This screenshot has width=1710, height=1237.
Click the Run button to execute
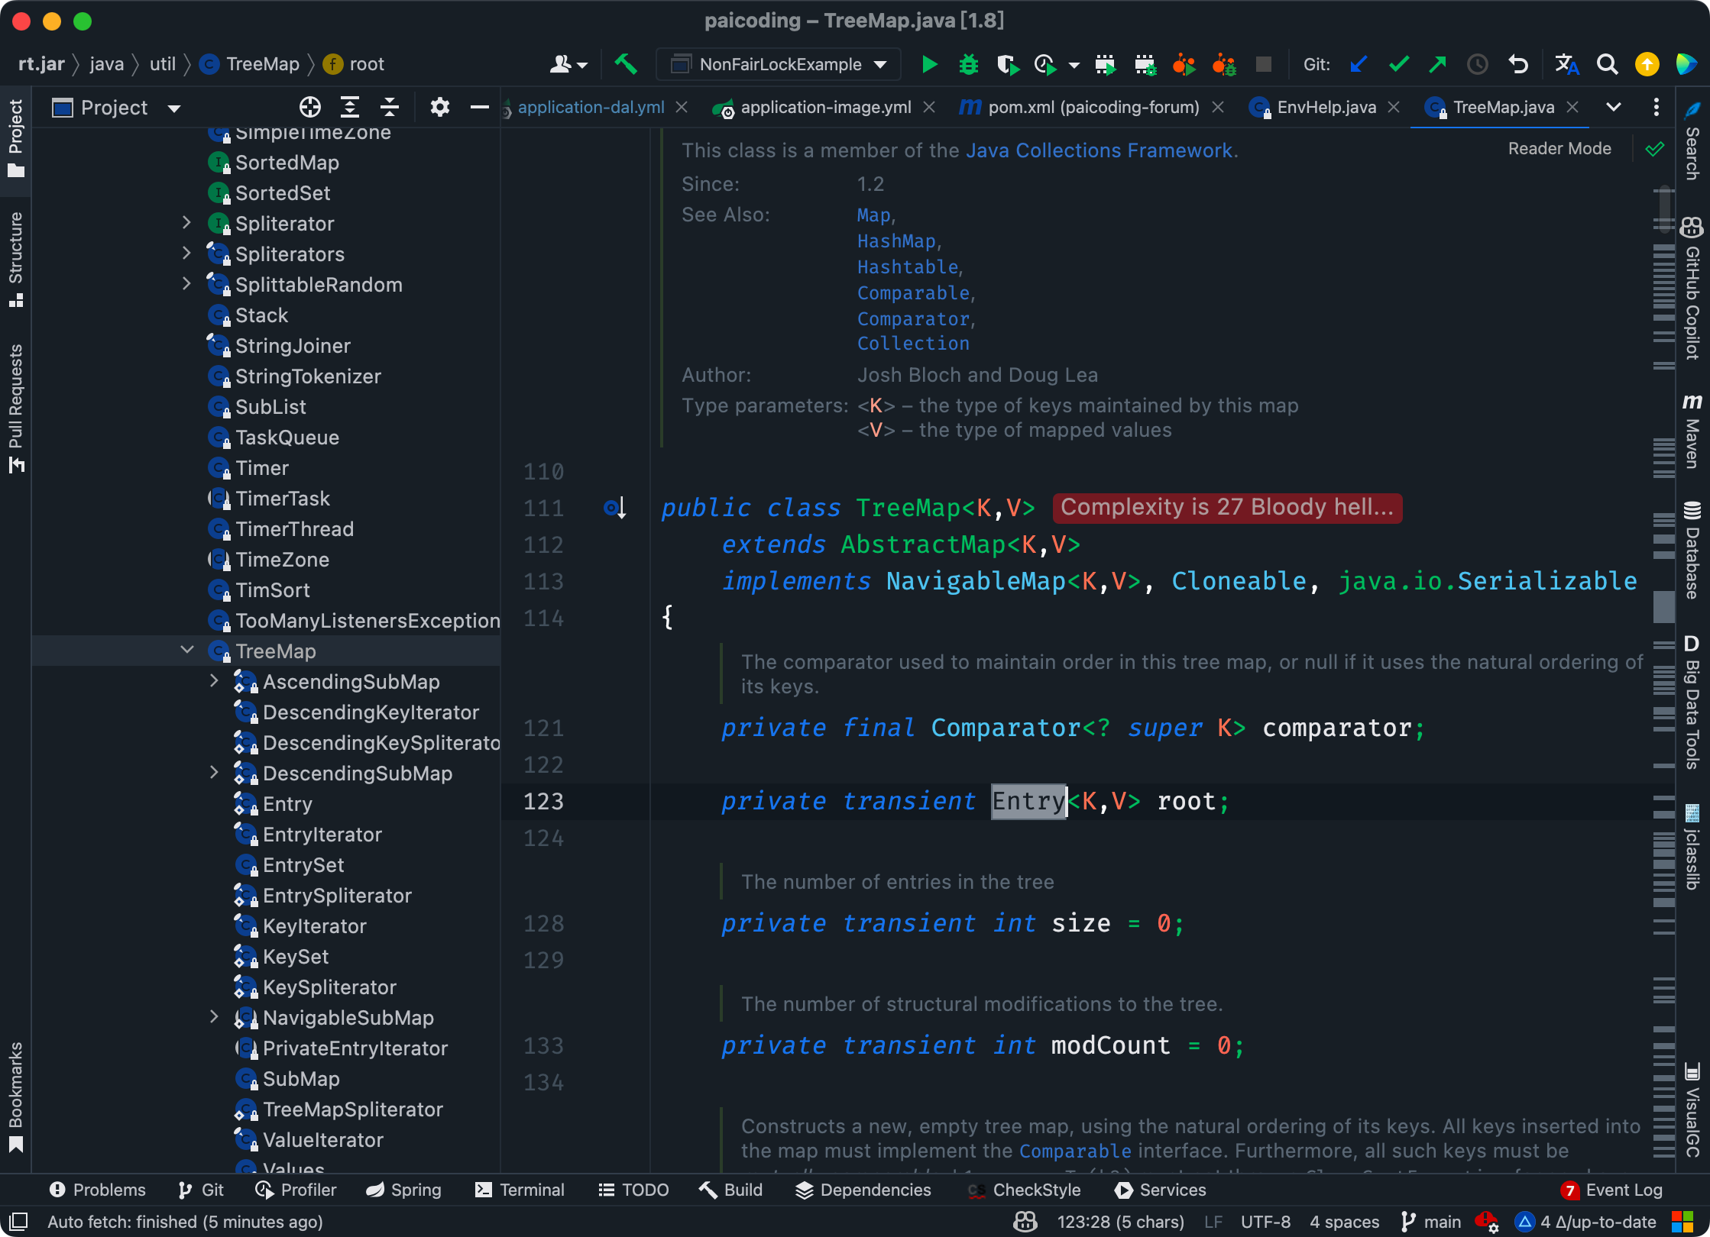coord(931,63)
